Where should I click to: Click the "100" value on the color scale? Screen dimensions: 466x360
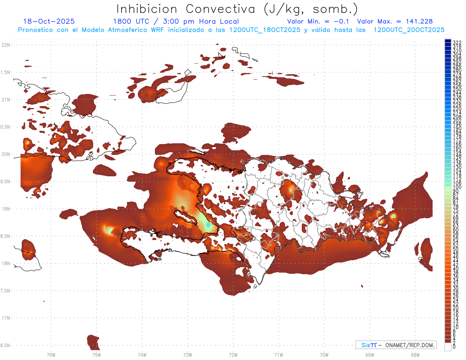pos(457,187)
